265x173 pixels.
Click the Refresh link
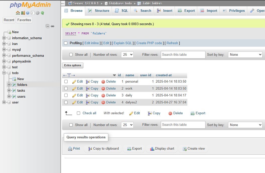172,43
